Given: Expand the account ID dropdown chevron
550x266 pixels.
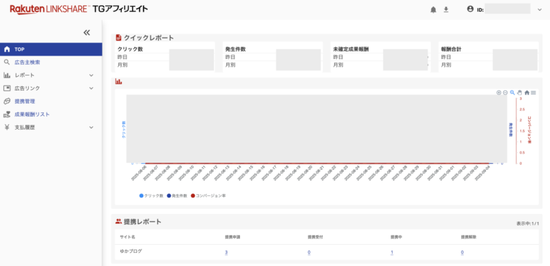Looking at the screenshot, I should coord(540,10).
